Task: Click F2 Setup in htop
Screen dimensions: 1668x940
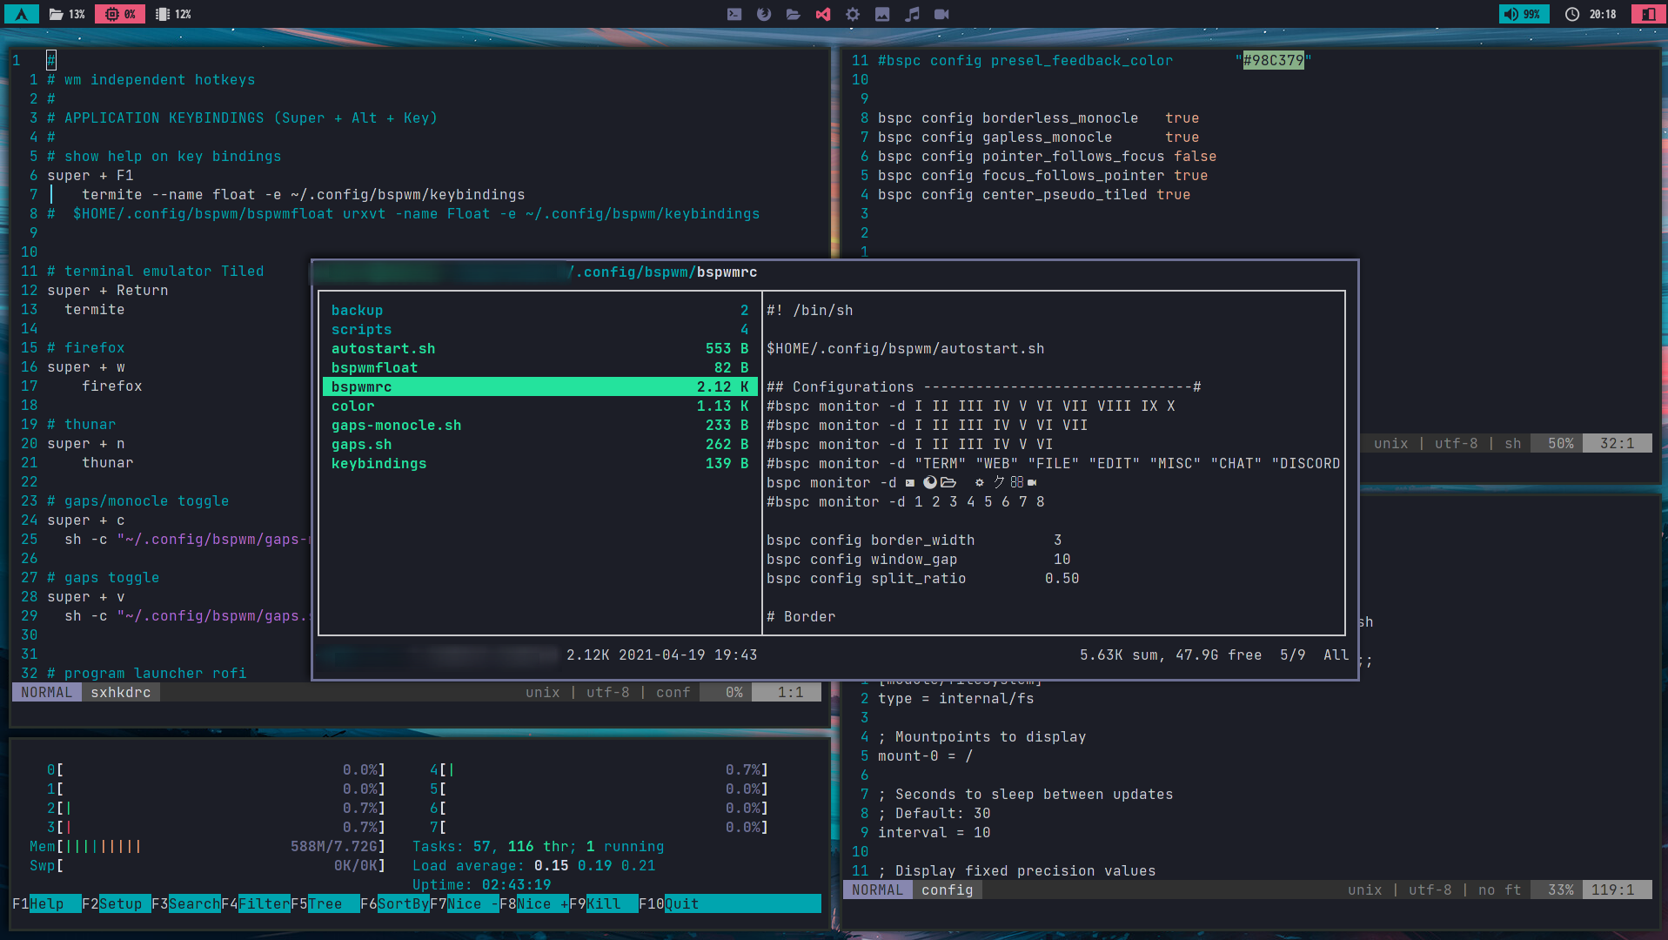Action: [x=116, y=903]
